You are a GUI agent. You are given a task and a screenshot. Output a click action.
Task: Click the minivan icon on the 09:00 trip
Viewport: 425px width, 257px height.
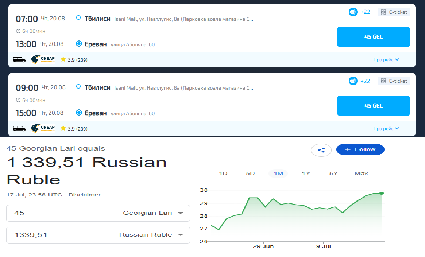[19, 128]
